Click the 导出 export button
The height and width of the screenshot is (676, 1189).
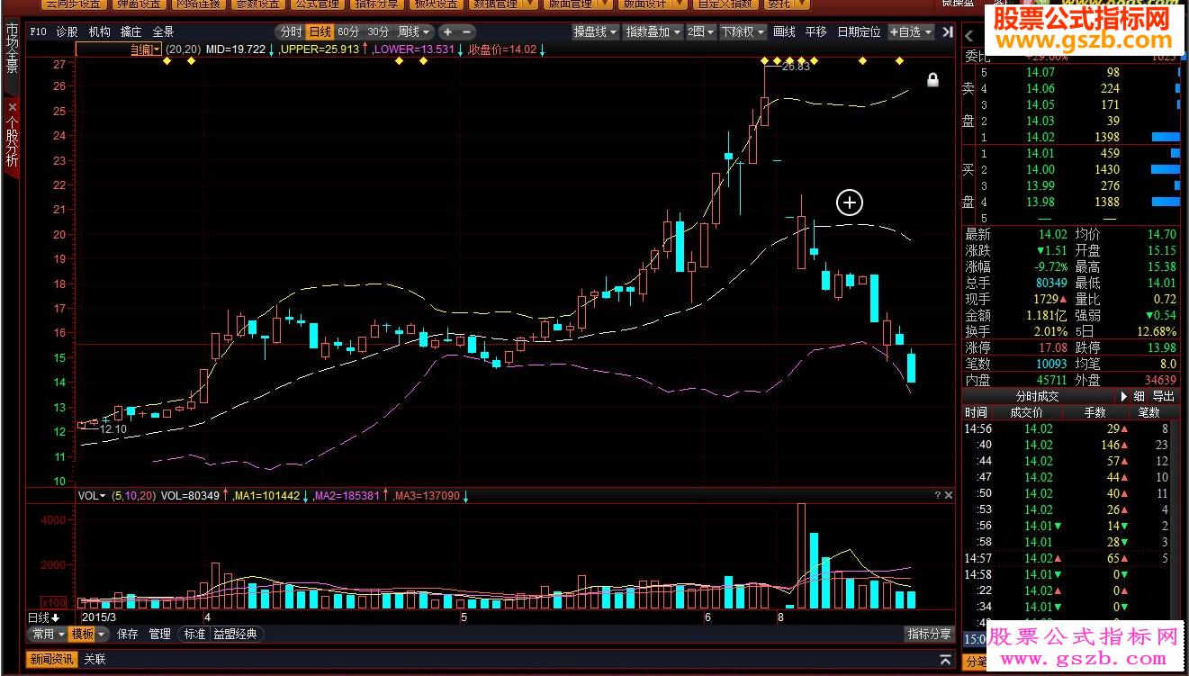tap(1163, 396)
